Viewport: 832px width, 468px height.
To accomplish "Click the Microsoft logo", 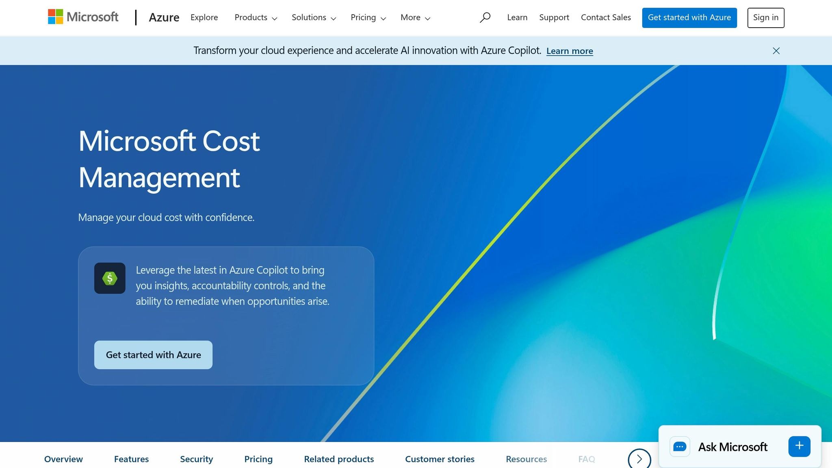I will tap(83, 17).
